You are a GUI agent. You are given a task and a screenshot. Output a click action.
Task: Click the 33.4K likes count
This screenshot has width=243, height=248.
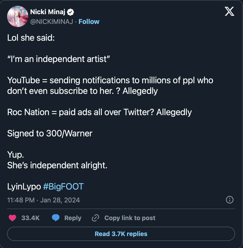(30, 218)
